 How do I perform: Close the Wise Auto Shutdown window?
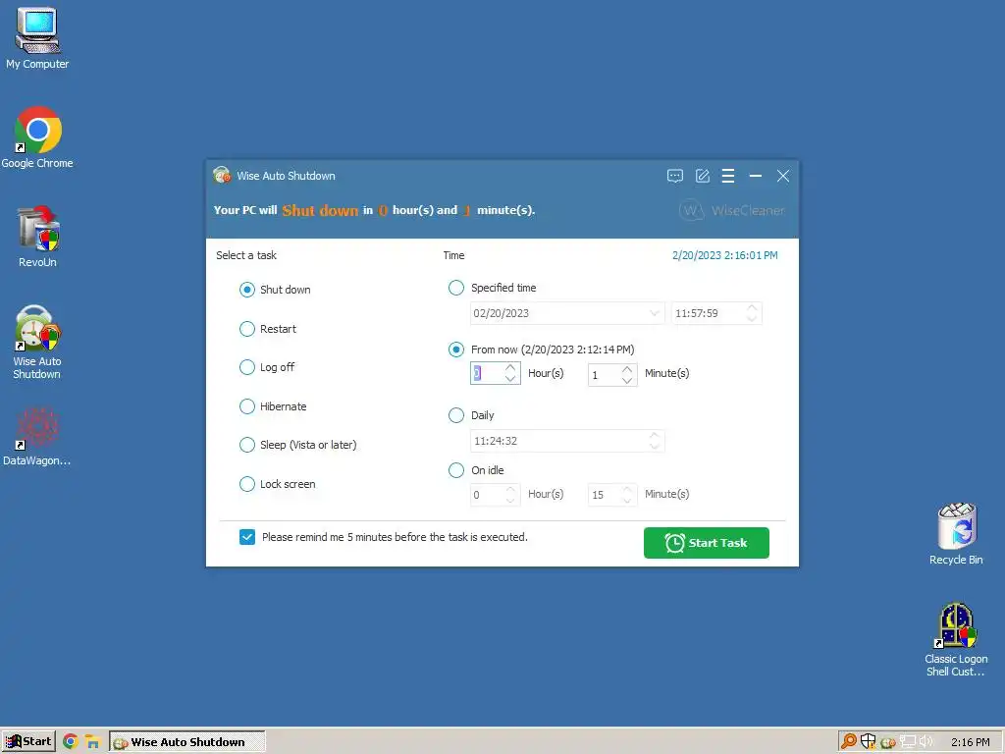tap(782, 176)
